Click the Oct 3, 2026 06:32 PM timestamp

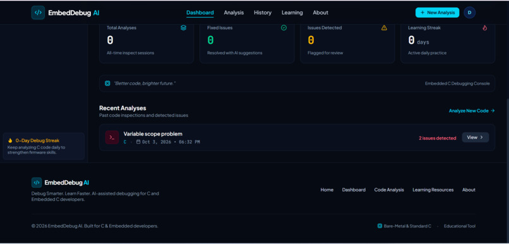[171, 142]
